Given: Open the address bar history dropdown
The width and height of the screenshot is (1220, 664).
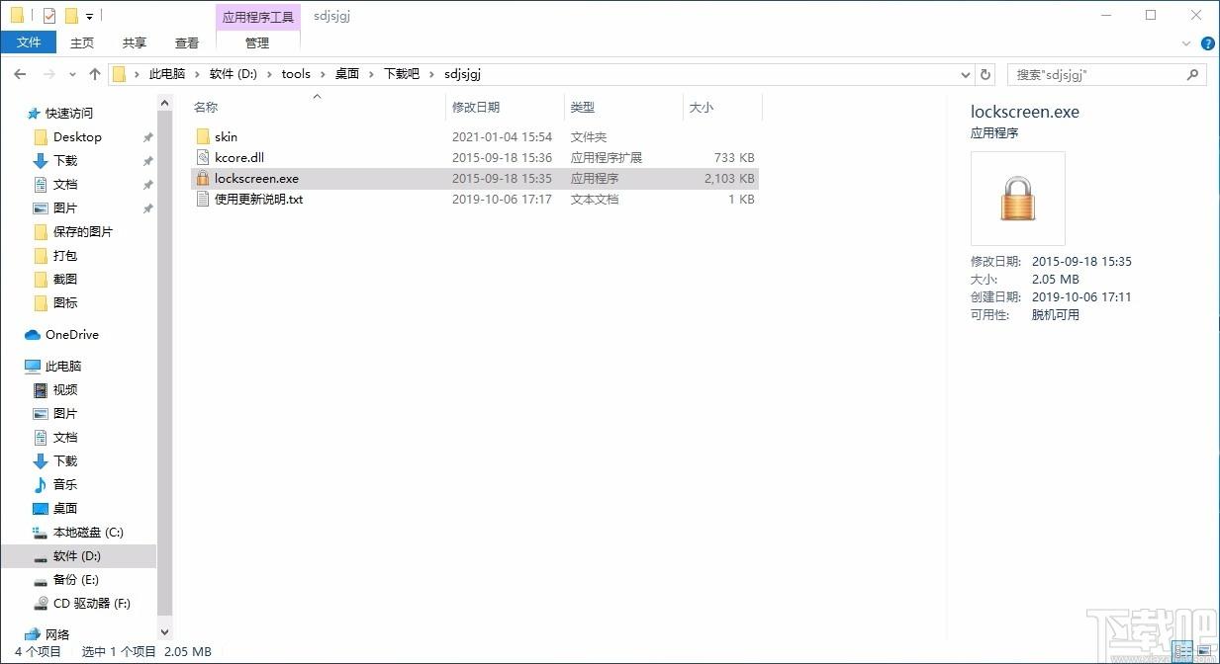Looking at the screenshot, I should tap(967, 74).
